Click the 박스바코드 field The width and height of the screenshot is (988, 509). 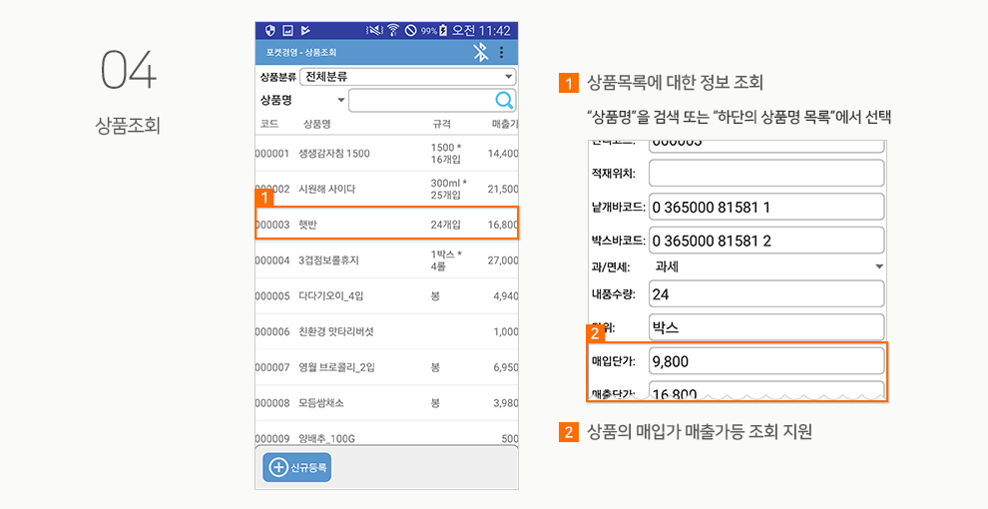point(766,241)
